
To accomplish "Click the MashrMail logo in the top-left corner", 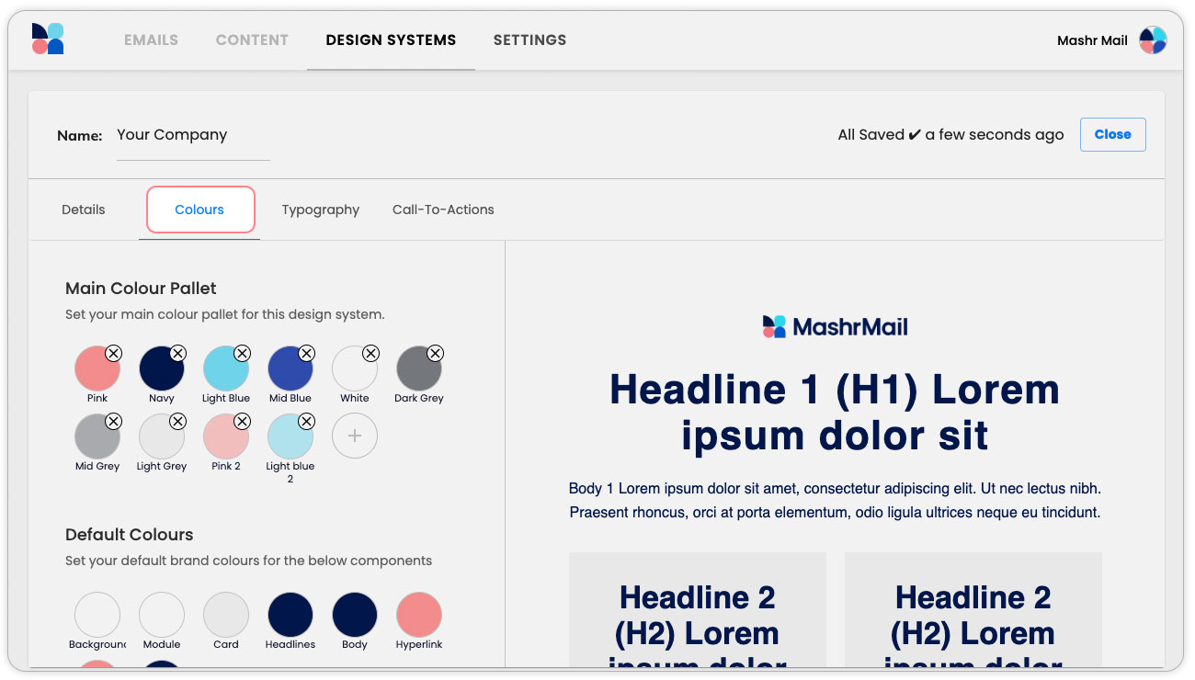I will [x=48, y=40].
